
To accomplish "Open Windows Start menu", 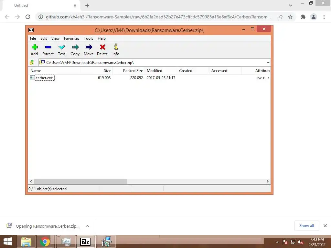I will click(x=8, y=242).
